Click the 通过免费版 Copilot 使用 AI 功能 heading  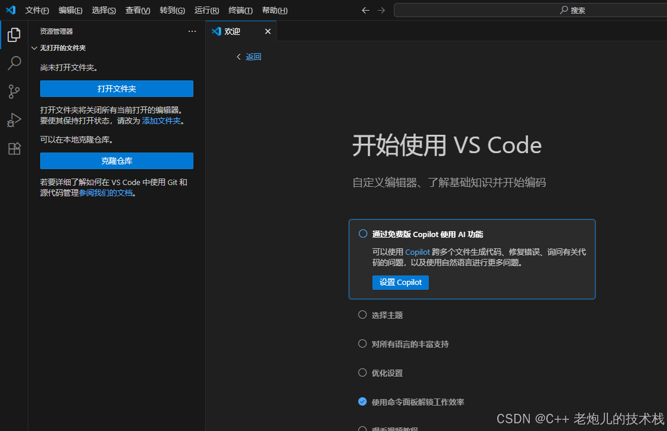(428, 235)
